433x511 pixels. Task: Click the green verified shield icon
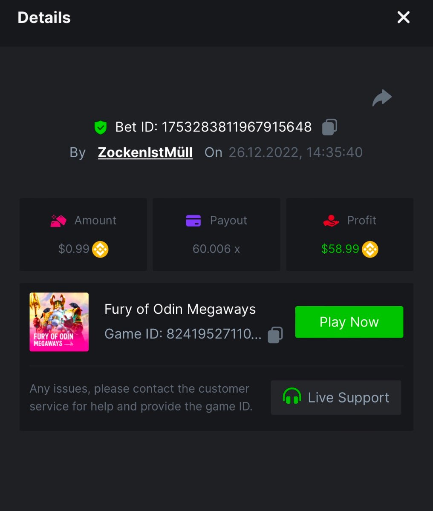coord(101,127)
